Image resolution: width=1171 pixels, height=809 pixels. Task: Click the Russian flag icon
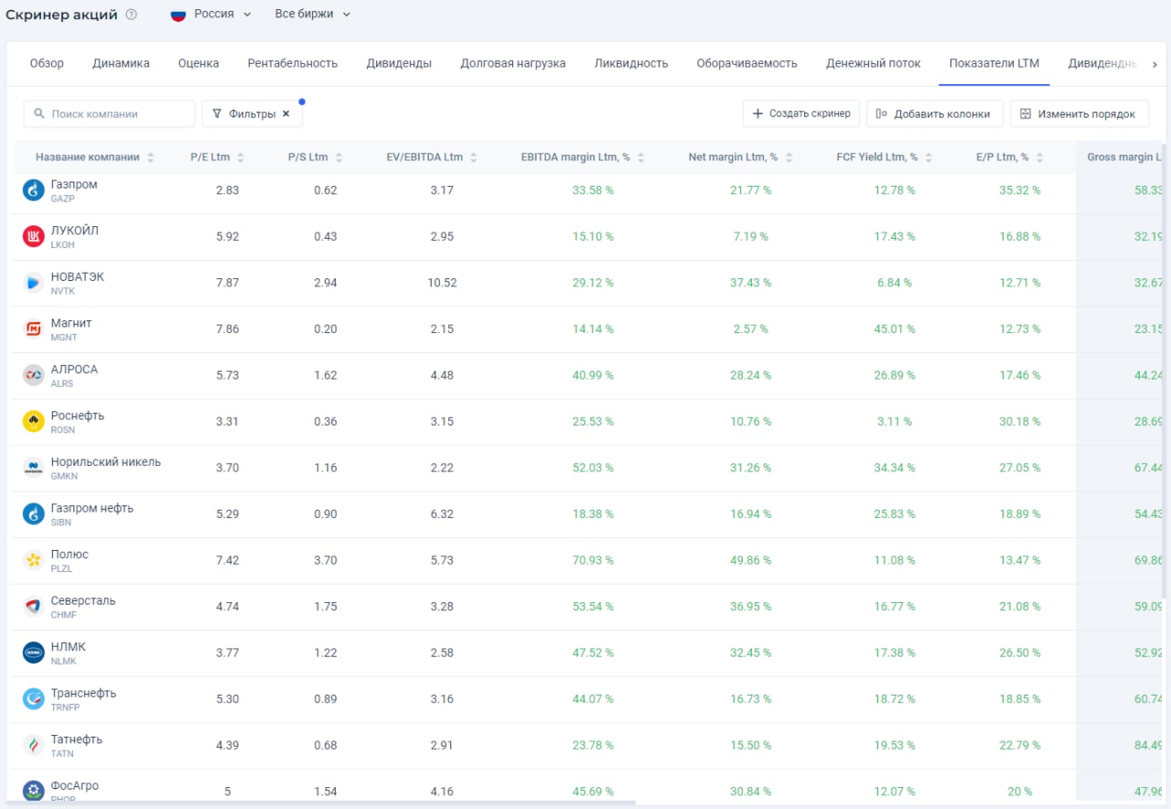(x=178, y=15)
